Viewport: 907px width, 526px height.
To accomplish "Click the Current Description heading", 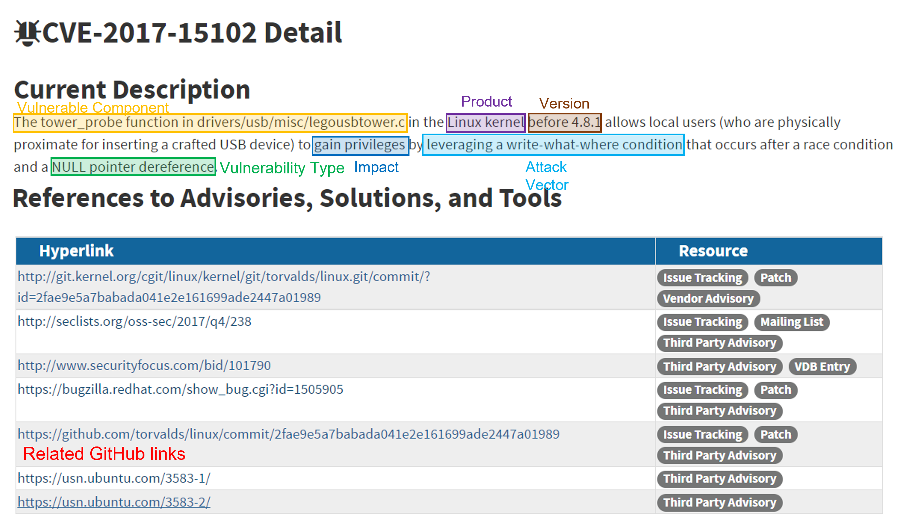I will [132, 90].
